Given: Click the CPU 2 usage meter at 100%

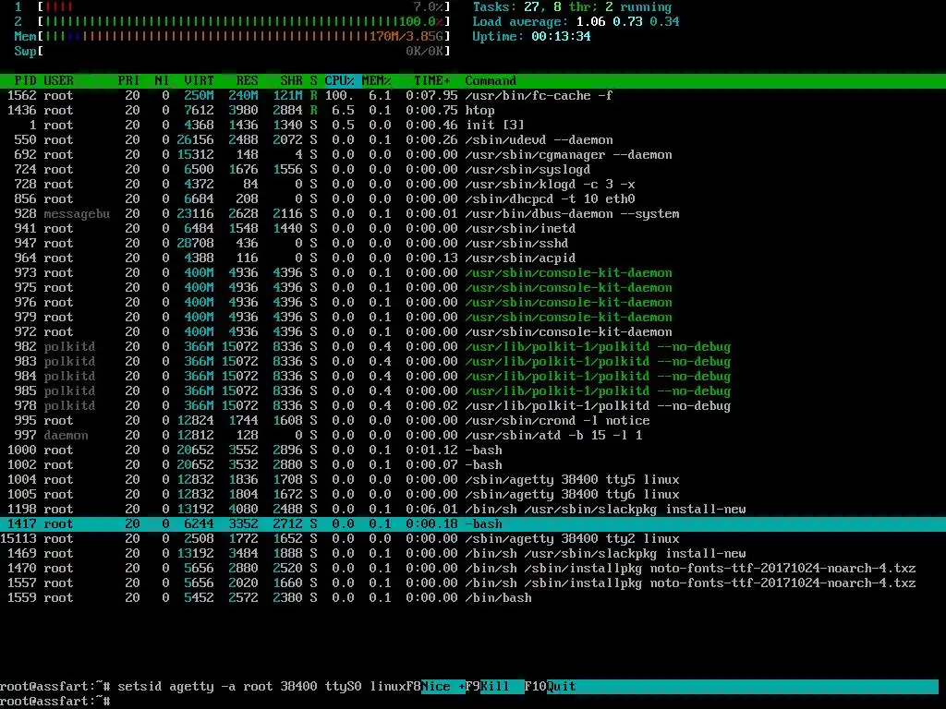Looking at the screenshot, I should [x=244, y=22].
